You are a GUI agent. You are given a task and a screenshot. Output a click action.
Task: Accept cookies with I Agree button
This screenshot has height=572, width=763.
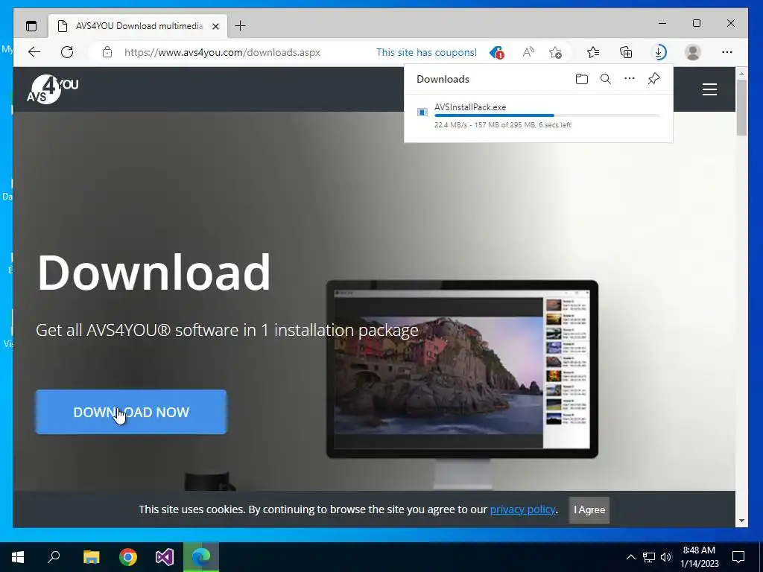[x=589, y=509]
